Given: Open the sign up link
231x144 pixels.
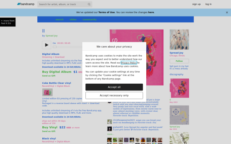Looking at the screenshot, I should (196, 4).
